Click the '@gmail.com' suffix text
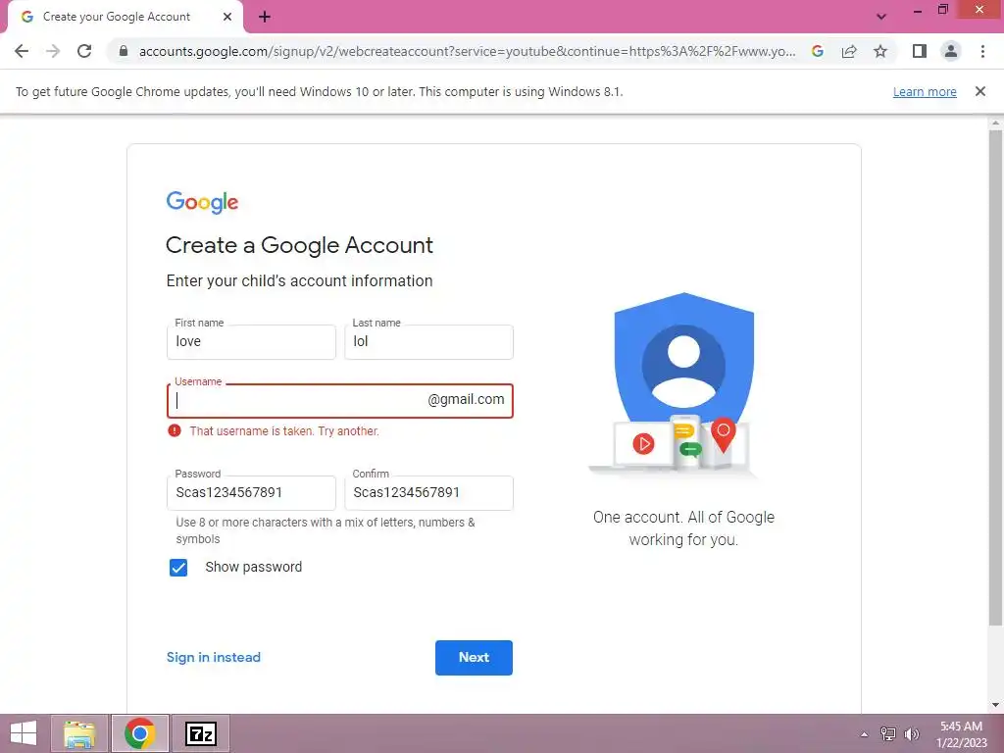Viewport: 1004px width, 753px height. (466, 400)
